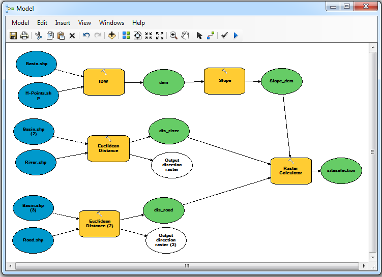Select the Raster Calculator tool

[291, 171]
